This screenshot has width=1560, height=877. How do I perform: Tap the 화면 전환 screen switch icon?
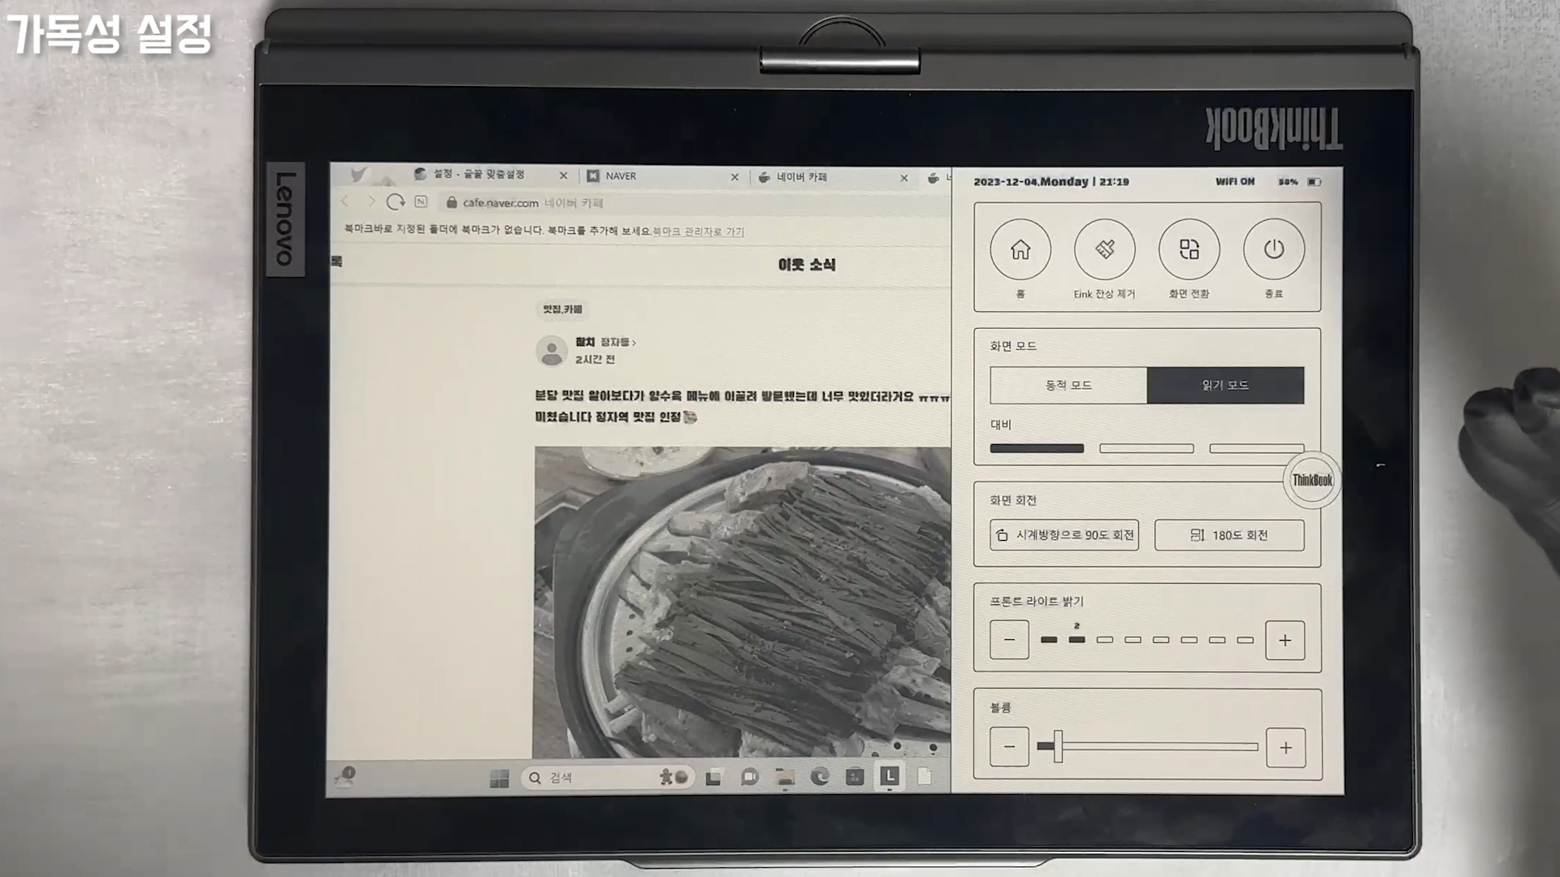pos(1189,249)
